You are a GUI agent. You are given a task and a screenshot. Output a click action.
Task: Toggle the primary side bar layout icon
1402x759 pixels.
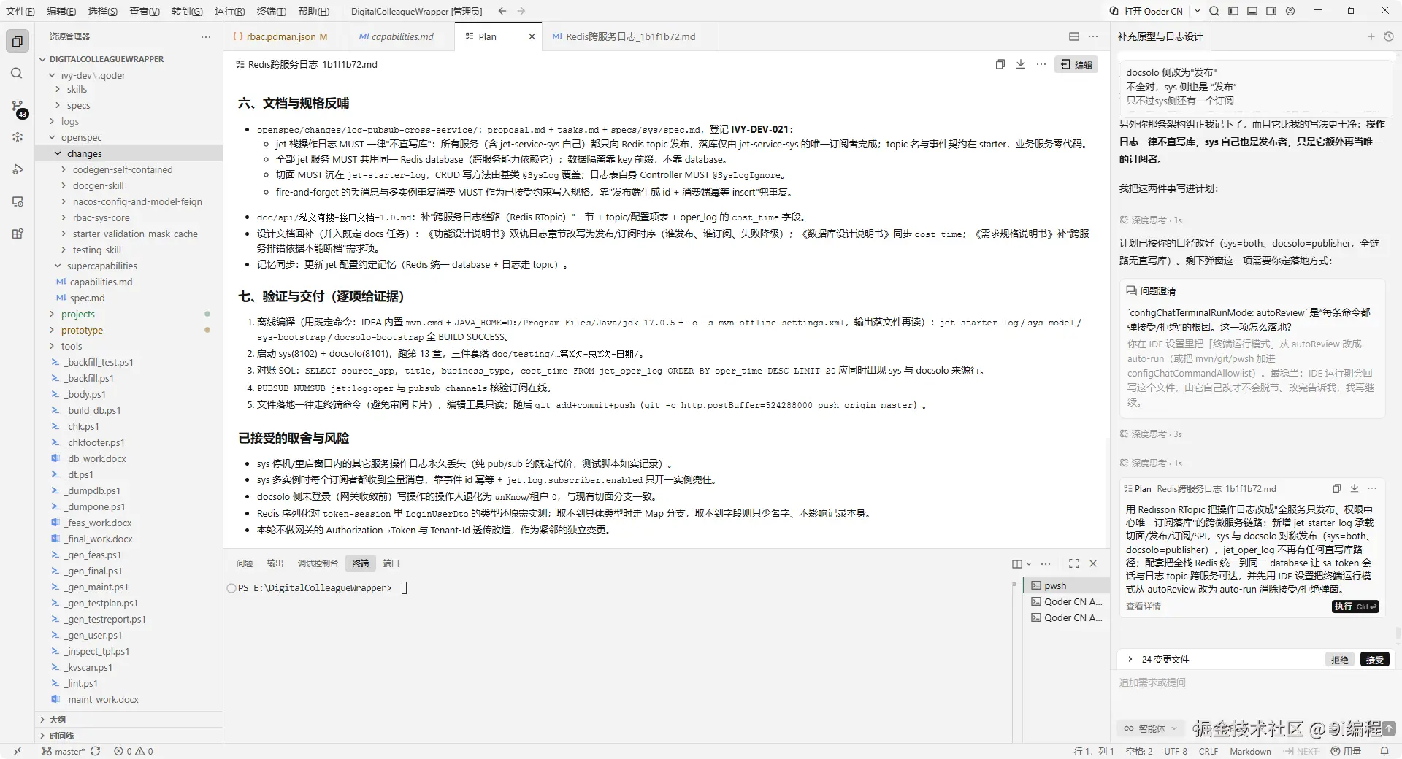(1233, 11)
